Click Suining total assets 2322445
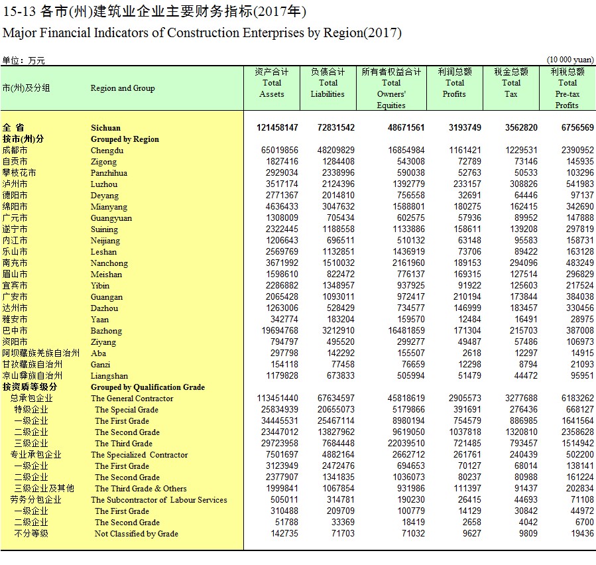The width and height of the screenshot is (596, 565). click(x=282, y=229)
